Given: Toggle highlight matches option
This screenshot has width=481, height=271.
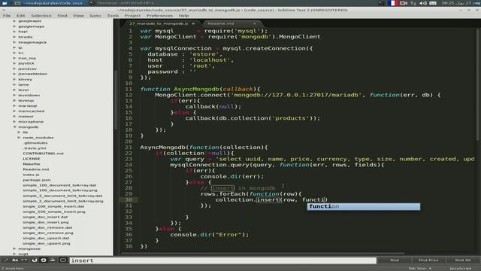Looking at the screenshot, I should tap(63, 260).
